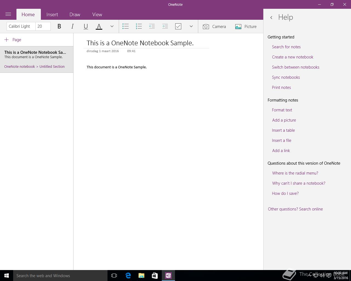This screenshot has height=281, width=351.
Task: Click the 'Search the web and Windows' box
Action: coord(60,276)
